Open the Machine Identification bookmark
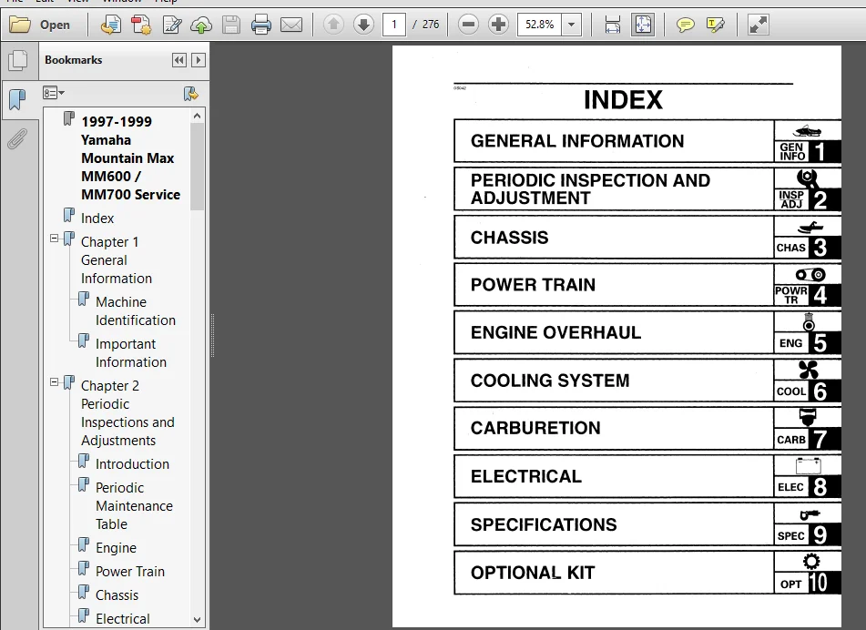Screen dimensions: 866x630 tap(136, 310)
